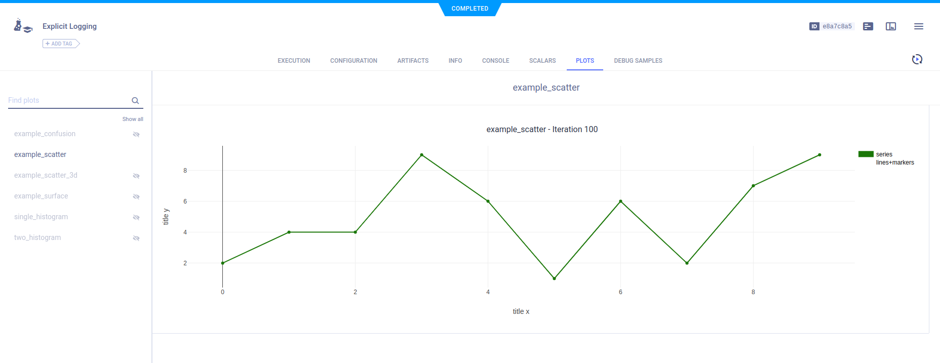Open the DEBUG SAMPLES tab
This screenshot has height=363, width=940.
(x=638, y=61)
